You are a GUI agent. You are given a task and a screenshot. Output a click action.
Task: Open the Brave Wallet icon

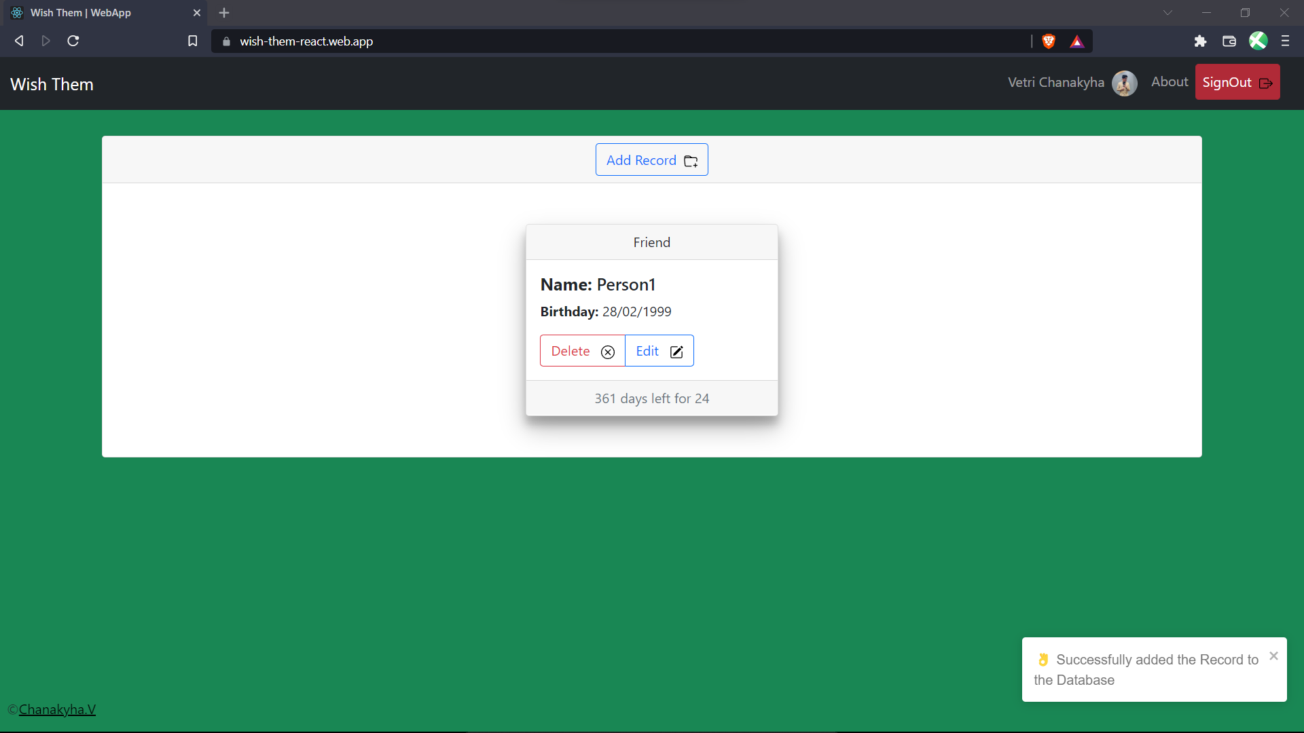(x=1229, y=41)
